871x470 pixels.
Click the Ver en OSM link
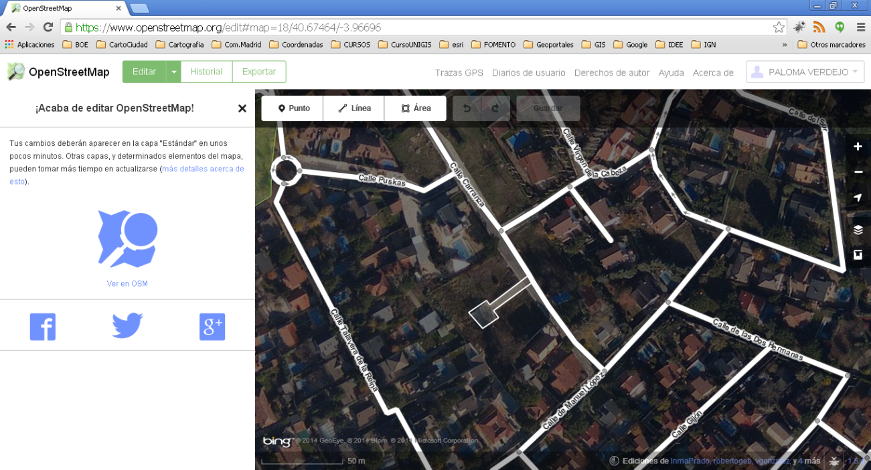[127, 283]
